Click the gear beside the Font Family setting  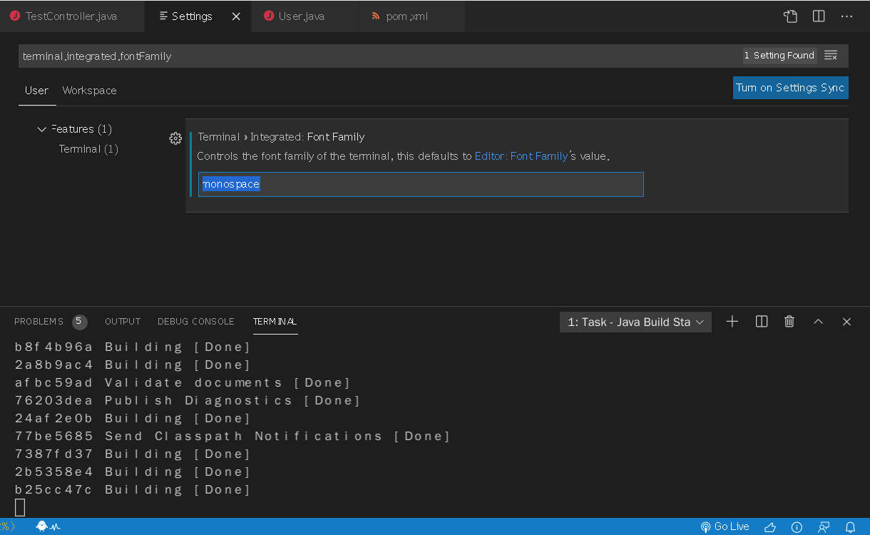[x=175, y=138]
